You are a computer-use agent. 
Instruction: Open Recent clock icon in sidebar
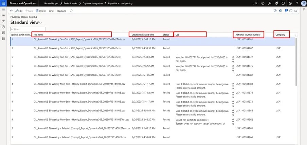(3, 27)
